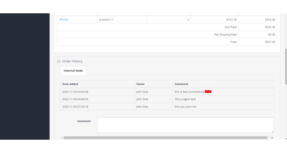Click the unit price $101.00
287x153 pixels.
(232, 19)
